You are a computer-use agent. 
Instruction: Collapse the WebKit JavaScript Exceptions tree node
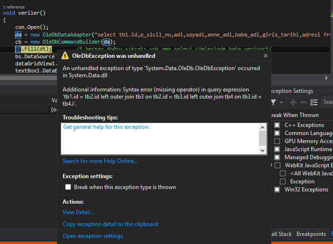(272, 165)
